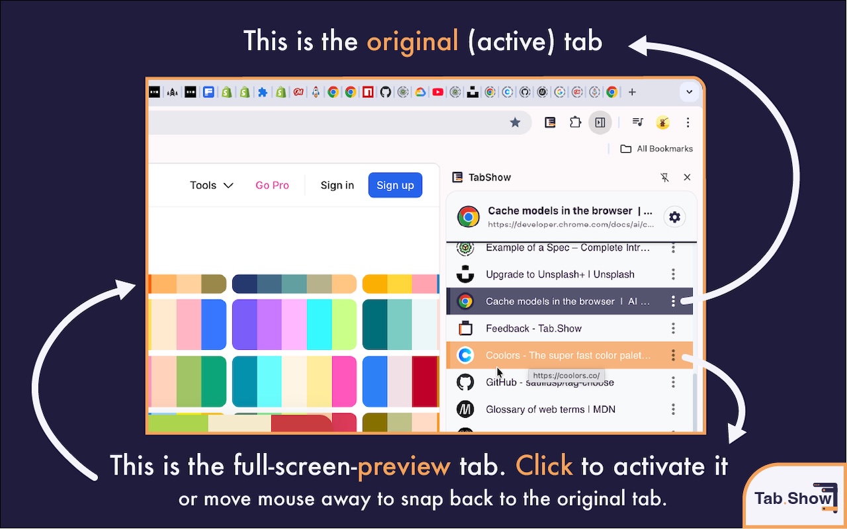This screenshot has height=529, width=847.
Task: Select 'Glossary of web terms | MDN' entry
Action: pos(570,409)
